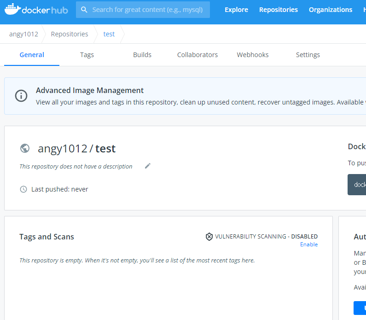This screenshot has height=320, width=366.
Task: Click 'VULNERABILITY SCANNING - DISABLED' label
Action: point(267,237)
